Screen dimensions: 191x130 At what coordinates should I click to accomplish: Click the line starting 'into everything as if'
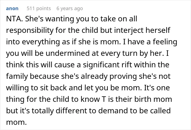(x=92, y=42)
